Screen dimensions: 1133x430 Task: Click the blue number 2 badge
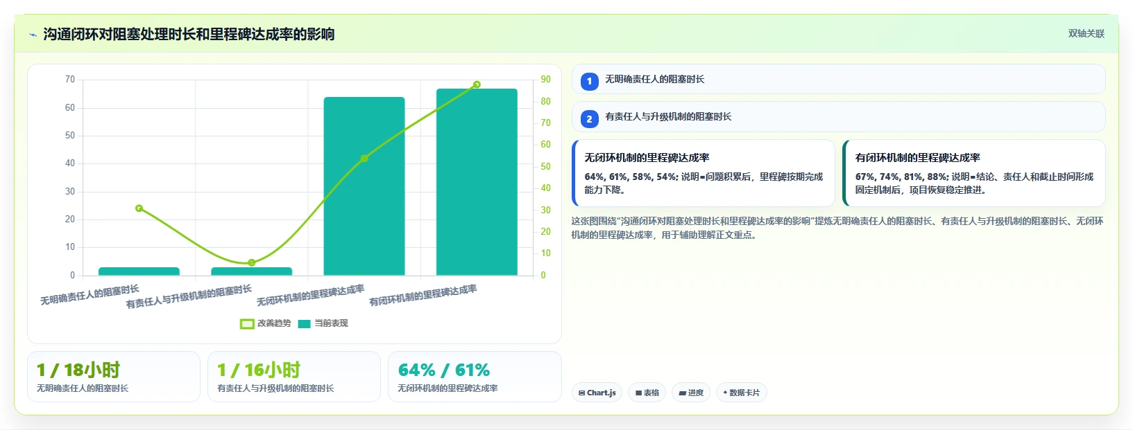(x=589, y=119)
